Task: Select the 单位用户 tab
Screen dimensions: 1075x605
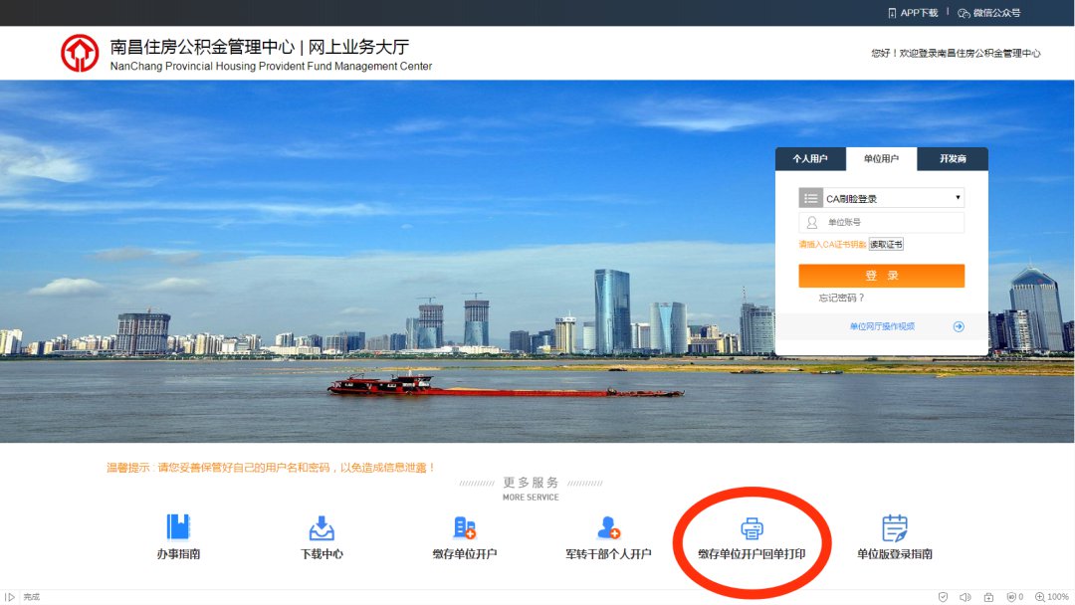Action: pyautogui.click(x=881, y=159)
